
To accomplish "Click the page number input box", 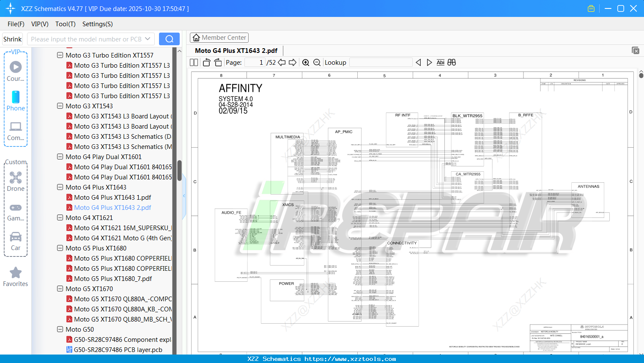I will click(x=255, y=63).
